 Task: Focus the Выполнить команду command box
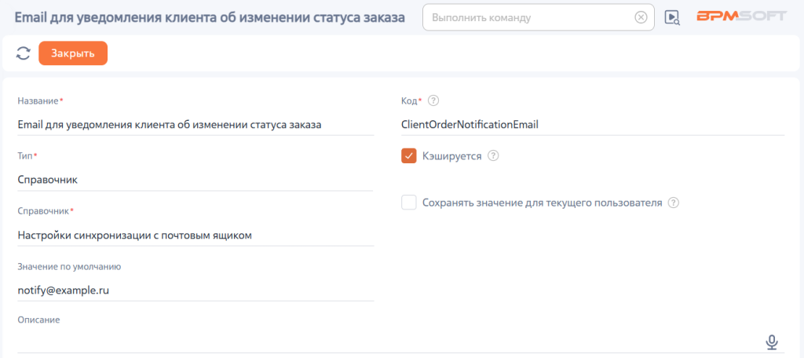coord(531,17)
